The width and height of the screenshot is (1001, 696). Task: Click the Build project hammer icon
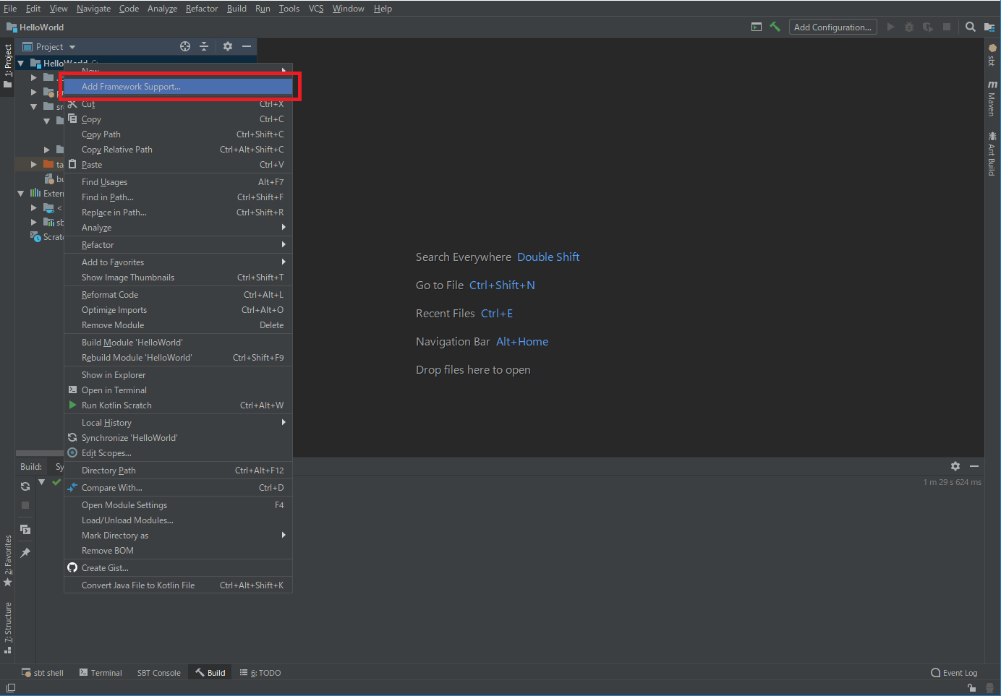[775, 27]
